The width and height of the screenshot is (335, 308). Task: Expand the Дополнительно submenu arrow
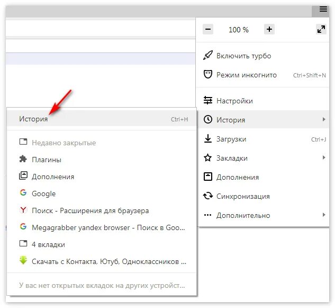(x=324, y=215)
